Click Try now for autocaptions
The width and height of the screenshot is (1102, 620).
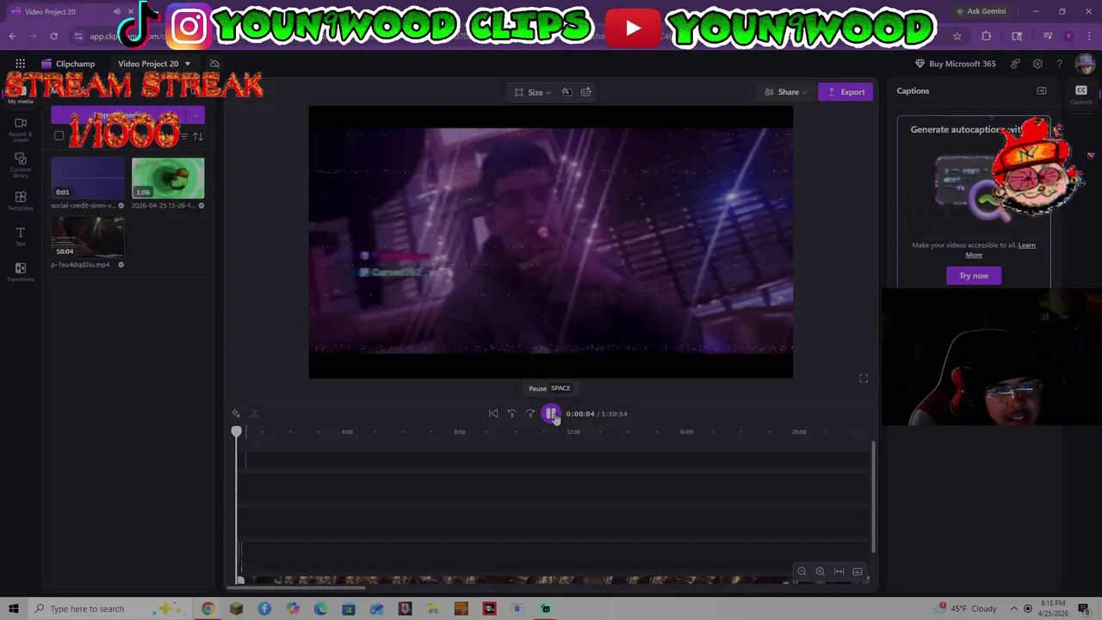974,276
